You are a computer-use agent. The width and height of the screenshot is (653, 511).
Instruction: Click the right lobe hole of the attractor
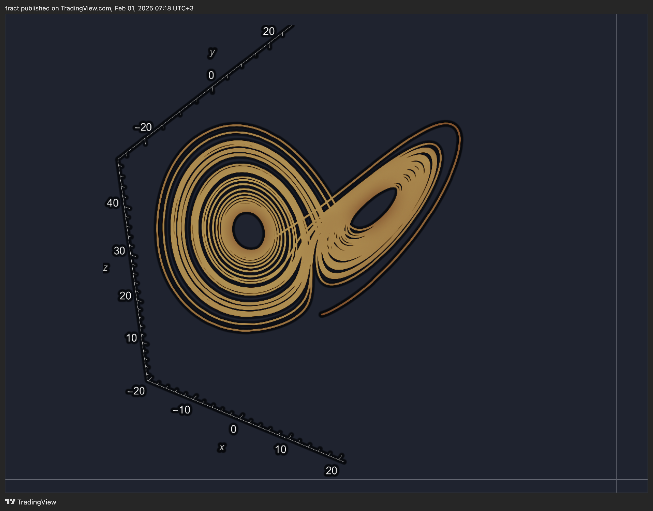pos(374,208)
